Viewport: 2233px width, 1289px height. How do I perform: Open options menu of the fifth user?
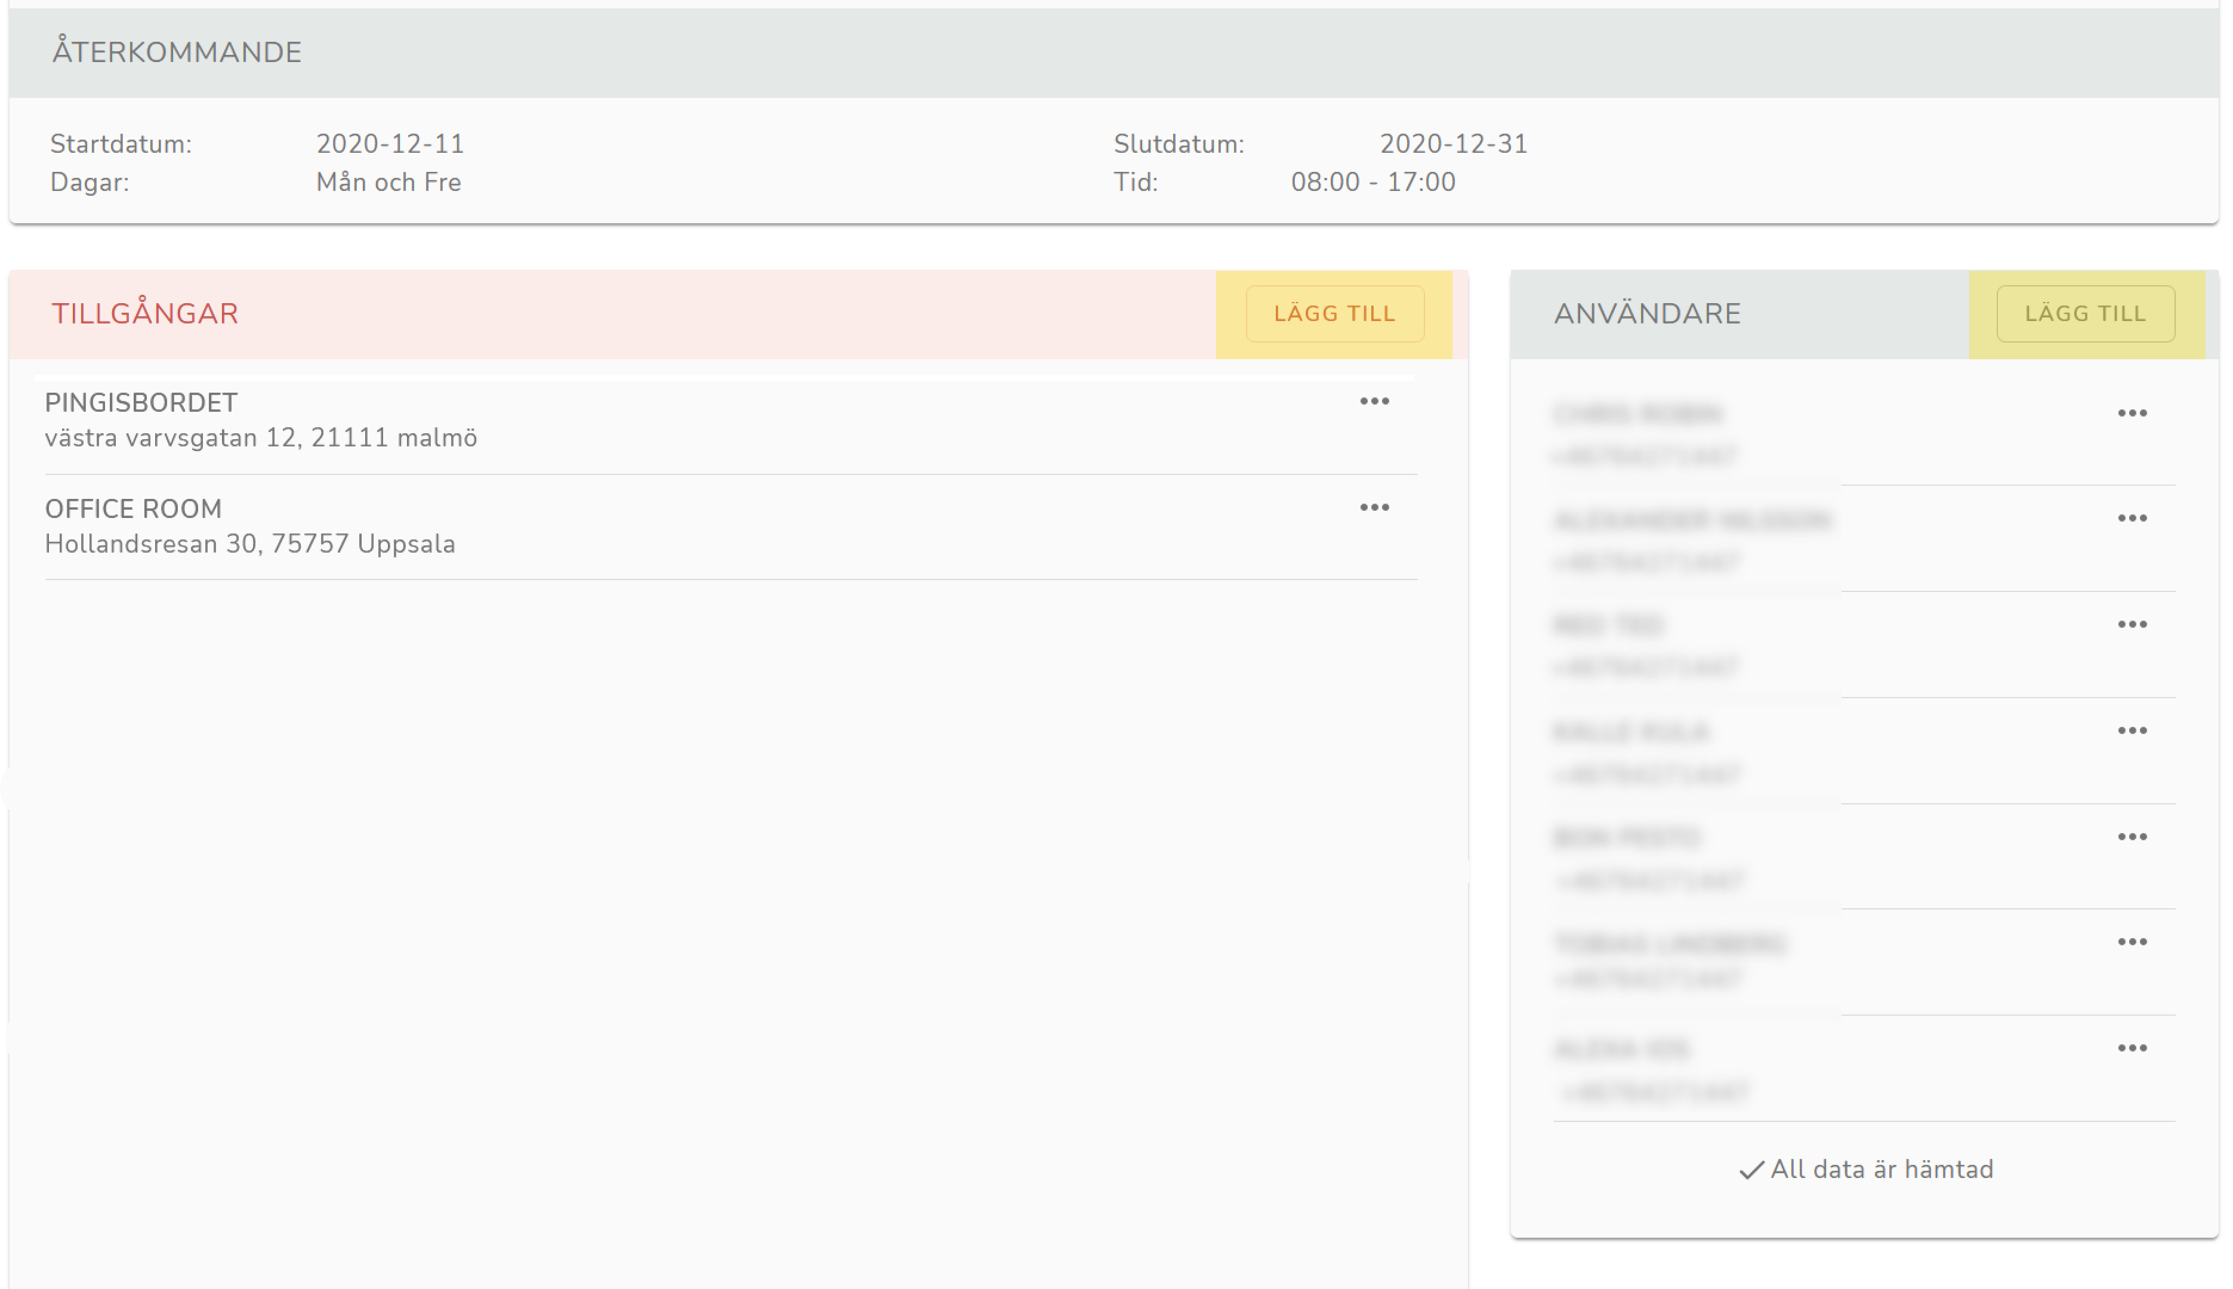(2131, 837)
